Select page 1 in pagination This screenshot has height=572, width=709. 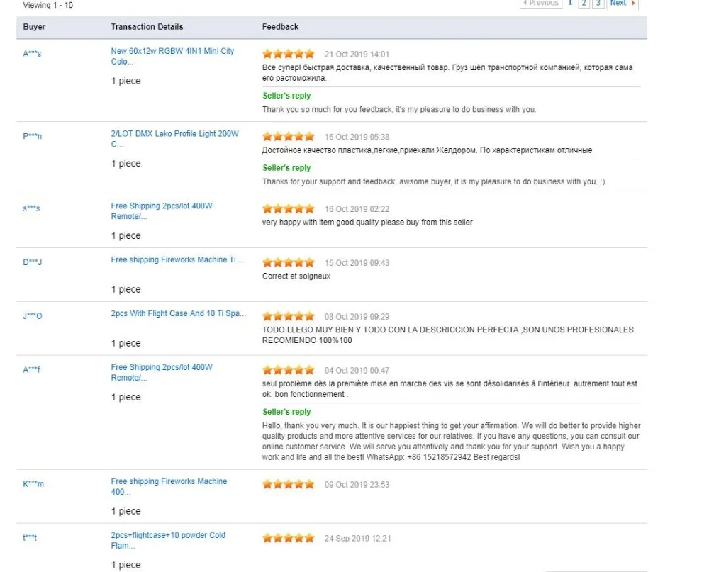coord(569,4)
